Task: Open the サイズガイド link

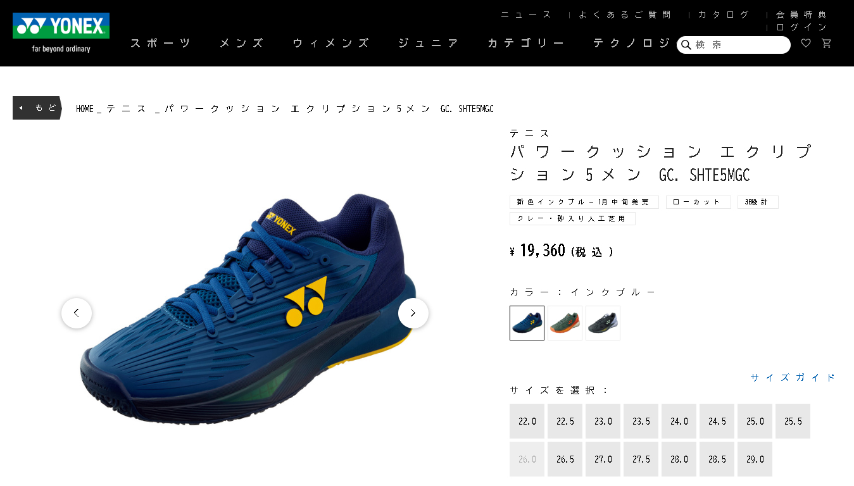Action: (793, 377)
